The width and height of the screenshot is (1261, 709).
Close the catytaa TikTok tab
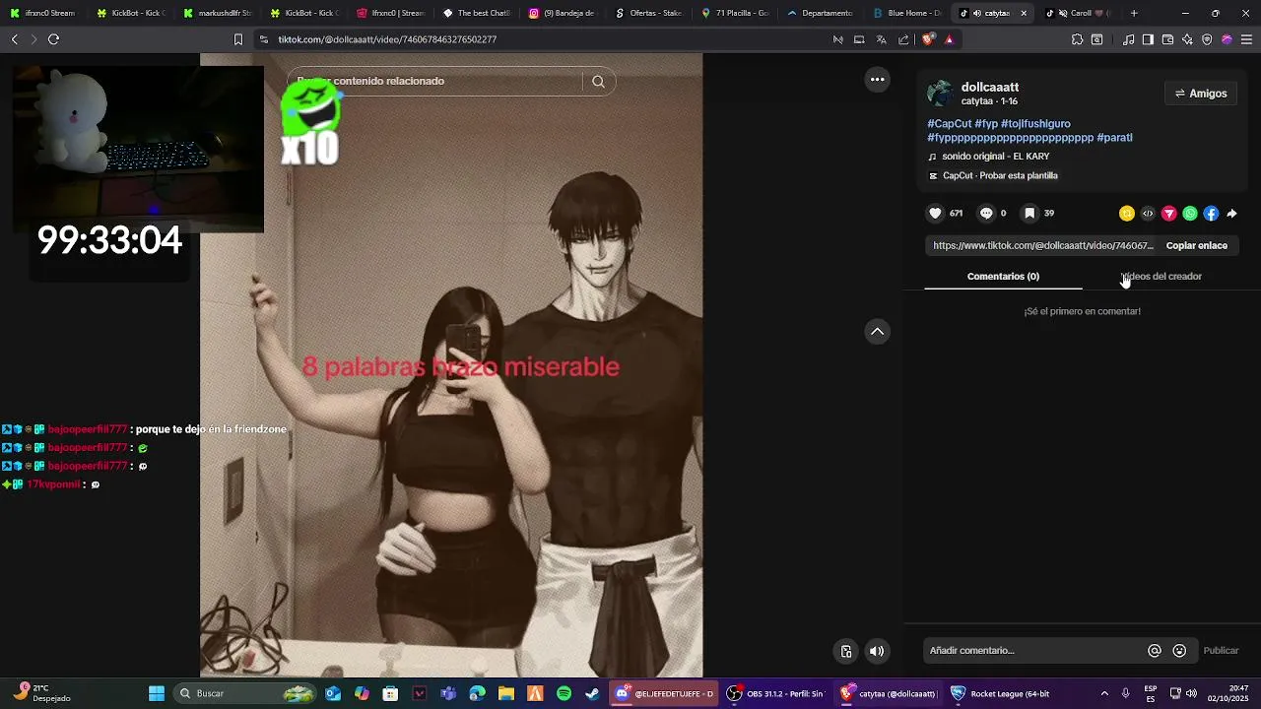click(x=1024, y=14)
